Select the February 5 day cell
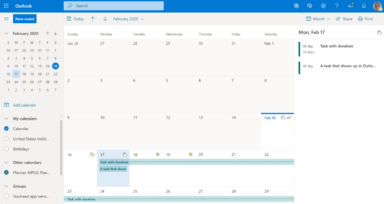The height and width of the screenshot is (204, 384). tap(179, 95)
